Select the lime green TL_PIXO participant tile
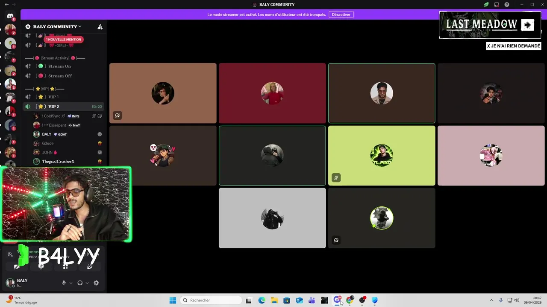This screenshot has height=307, width=547. coord(382,156)
